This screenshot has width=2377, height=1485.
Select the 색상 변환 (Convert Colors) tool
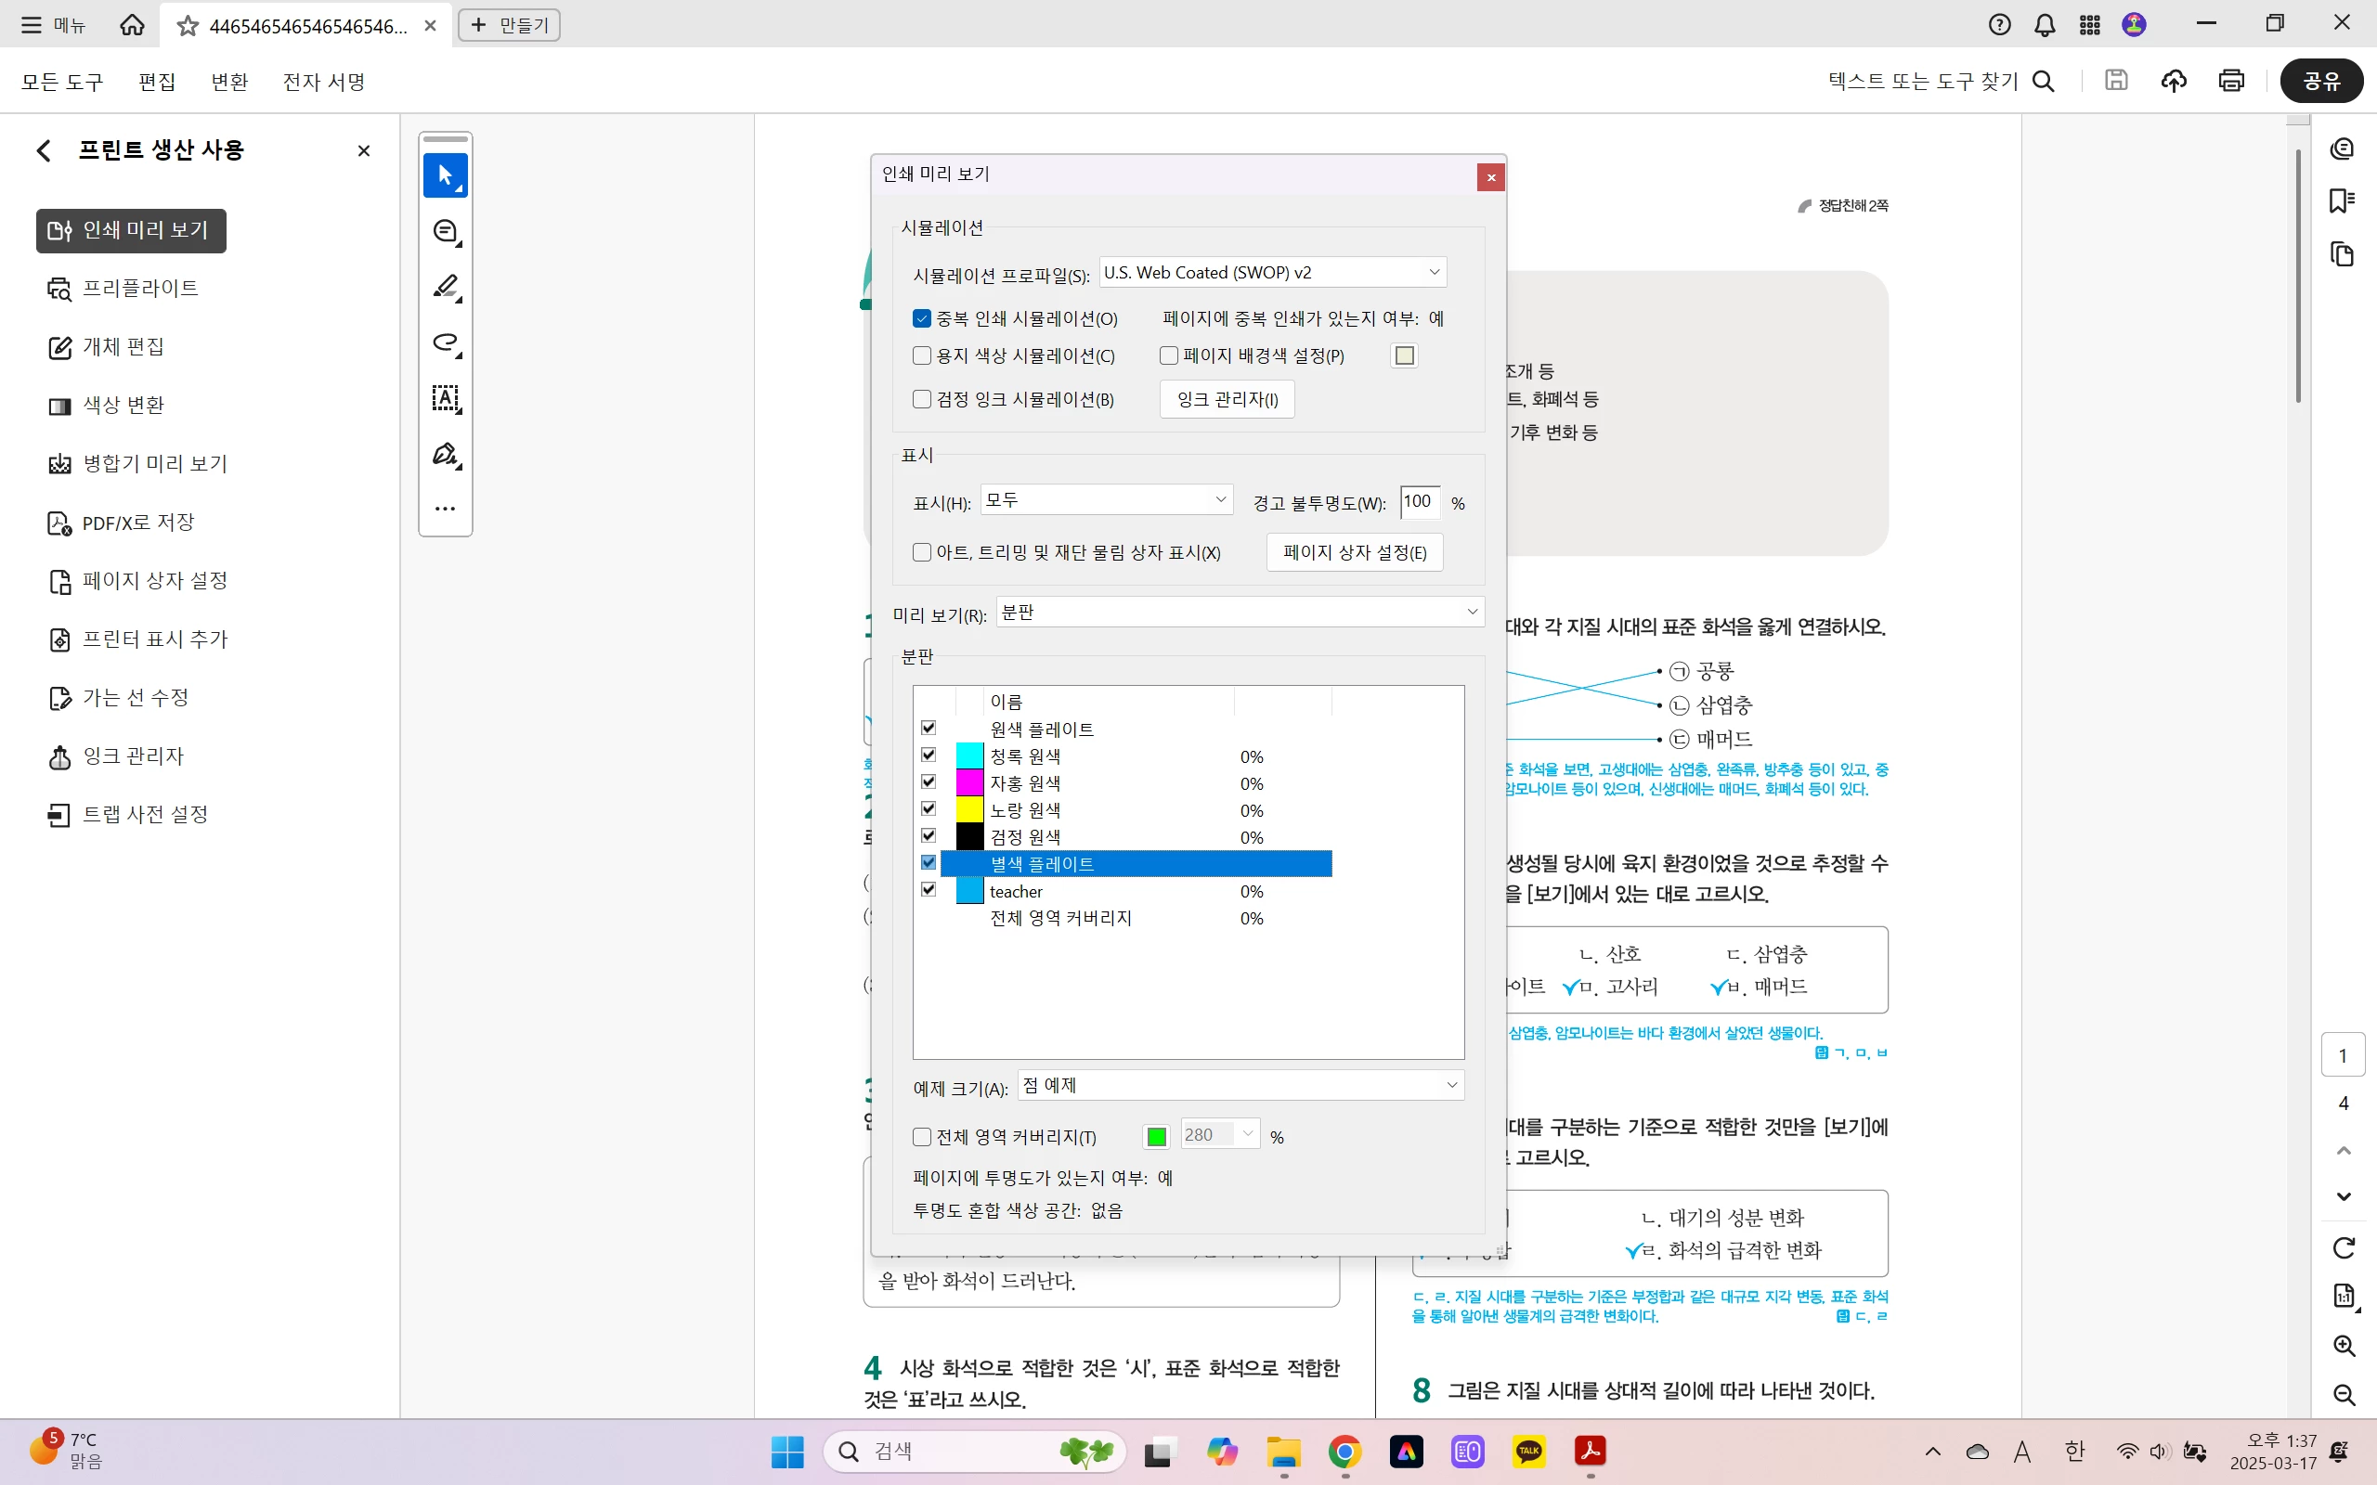tap(123, 406)
